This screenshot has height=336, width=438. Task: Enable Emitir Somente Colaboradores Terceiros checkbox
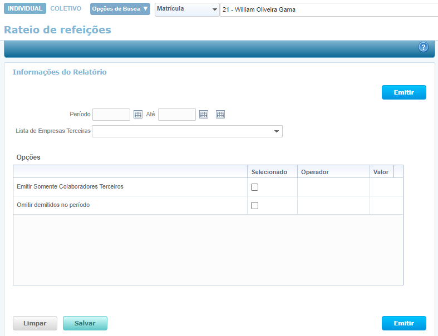255,187
